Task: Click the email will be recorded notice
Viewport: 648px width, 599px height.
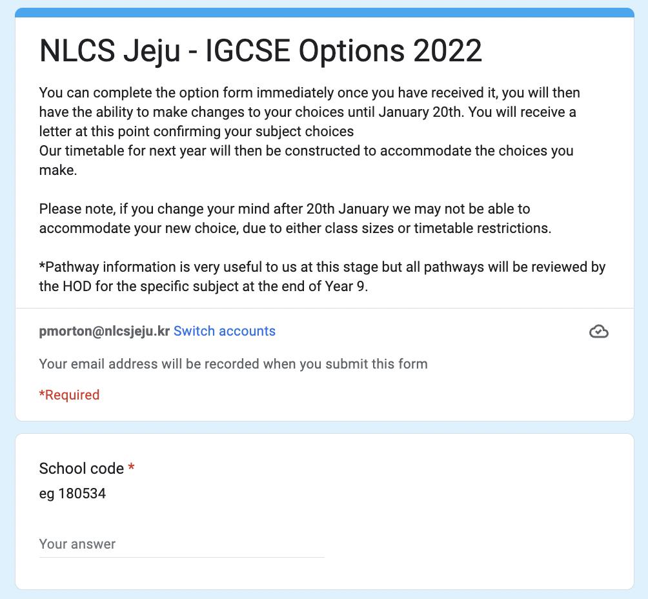Action: 233,364
